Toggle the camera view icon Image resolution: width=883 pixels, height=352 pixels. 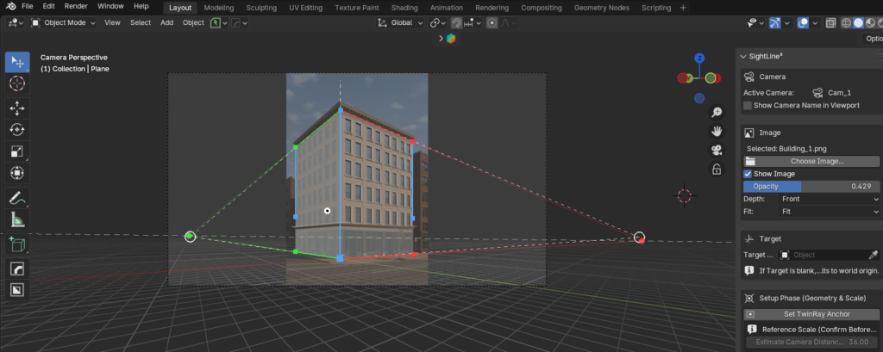click(x=717, y=150)
